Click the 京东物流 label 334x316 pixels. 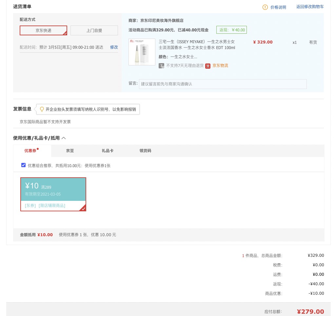(220, 66)
